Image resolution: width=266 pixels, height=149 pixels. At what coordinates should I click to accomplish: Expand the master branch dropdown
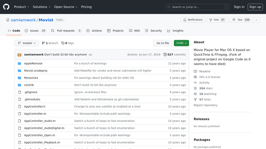pos(27,43)
